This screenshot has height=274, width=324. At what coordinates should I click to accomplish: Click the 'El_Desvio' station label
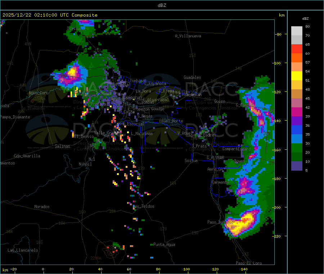(84, 136)
